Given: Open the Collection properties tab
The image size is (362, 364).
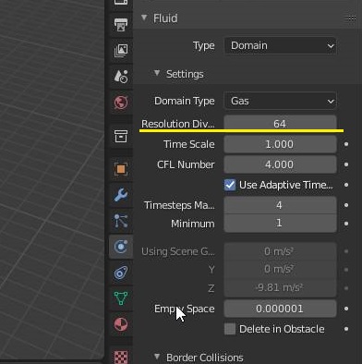Looking at the screenshot, I should pos(121,136).
